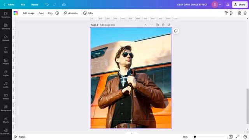
Task: Open the Background sidebar panel
Action: pos(6,108)
